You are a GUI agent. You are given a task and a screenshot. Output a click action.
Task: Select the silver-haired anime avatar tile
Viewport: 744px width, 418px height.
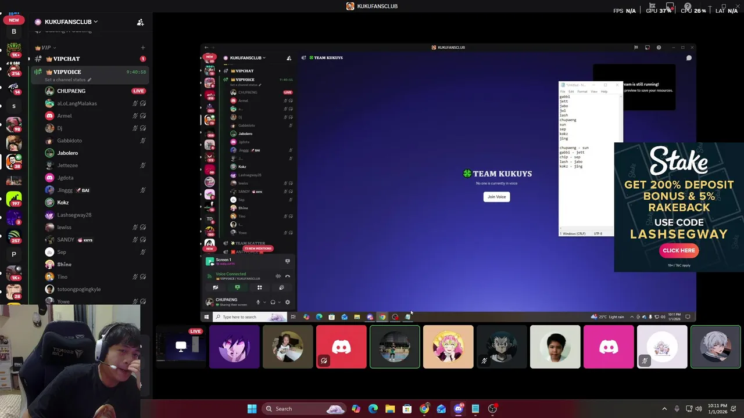716,347
